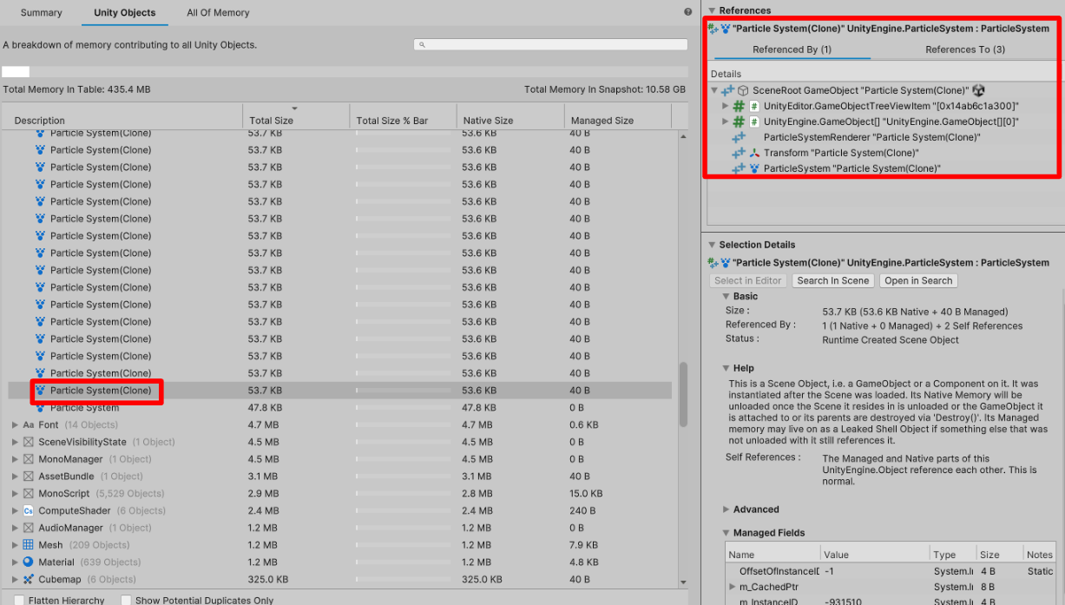Click the table scrollbar down arrow
The width and height of the screenshot is (1065, 605).
[683, 582]
